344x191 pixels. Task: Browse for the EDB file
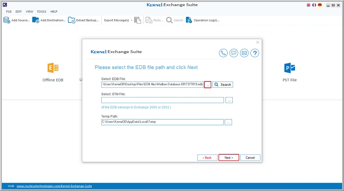[x=208, y=85]
